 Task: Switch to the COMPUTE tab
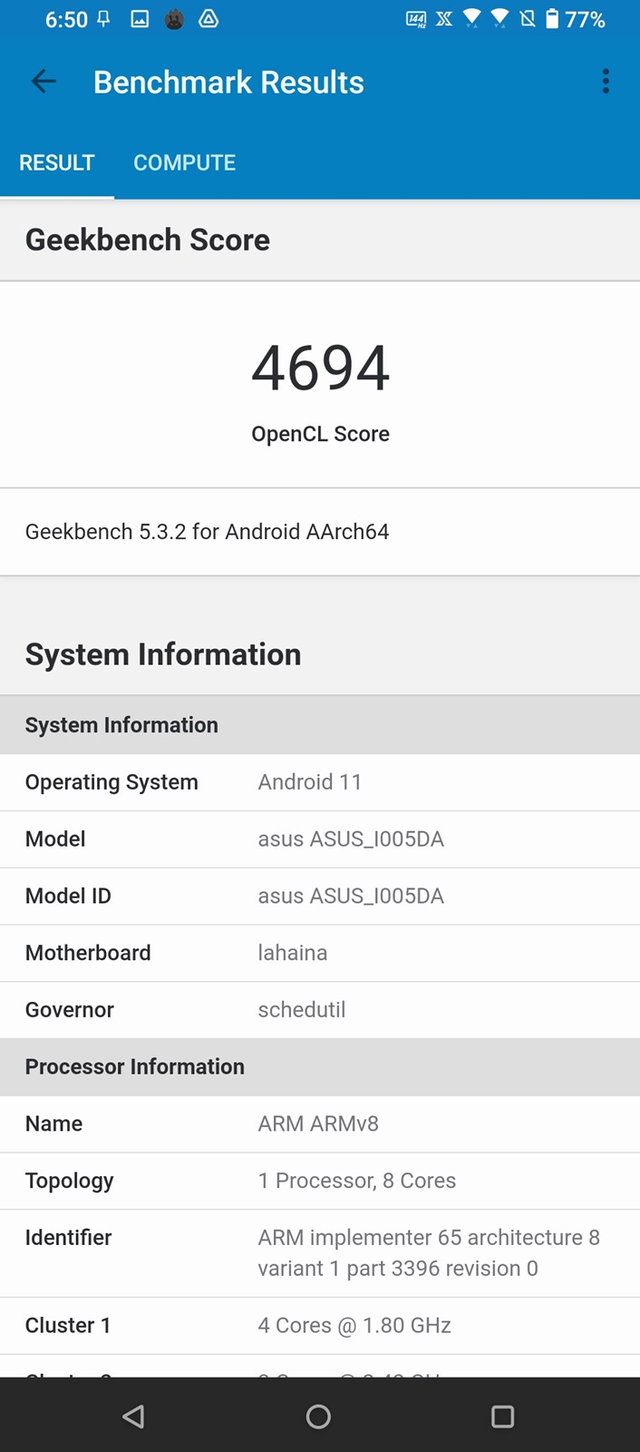[x=184, y=162]
